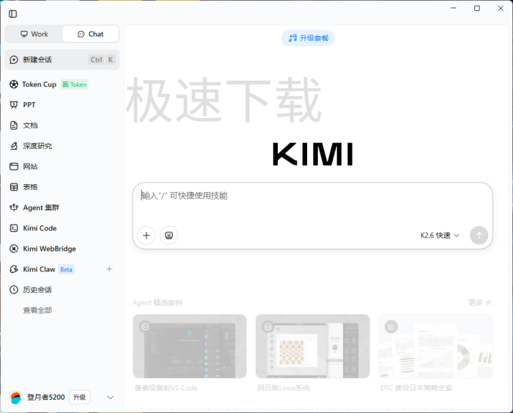Open Agent 集群 in the sidebar
The height and width of the screenshot is (413, 513).
[x=62, y=208]
